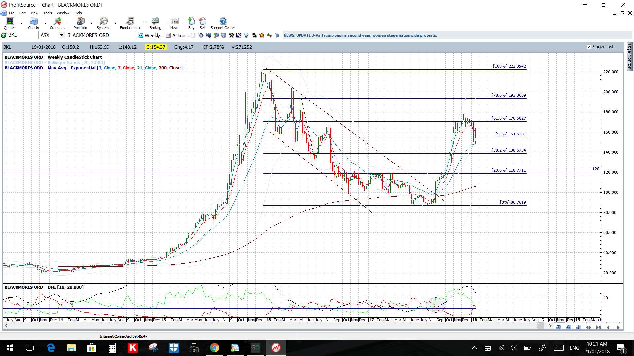Click the Mov Avg Exponential legend

tap(93, 68)
